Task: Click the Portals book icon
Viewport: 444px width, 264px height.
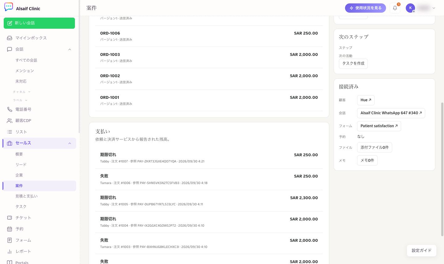Action: (x=10, y=262)
